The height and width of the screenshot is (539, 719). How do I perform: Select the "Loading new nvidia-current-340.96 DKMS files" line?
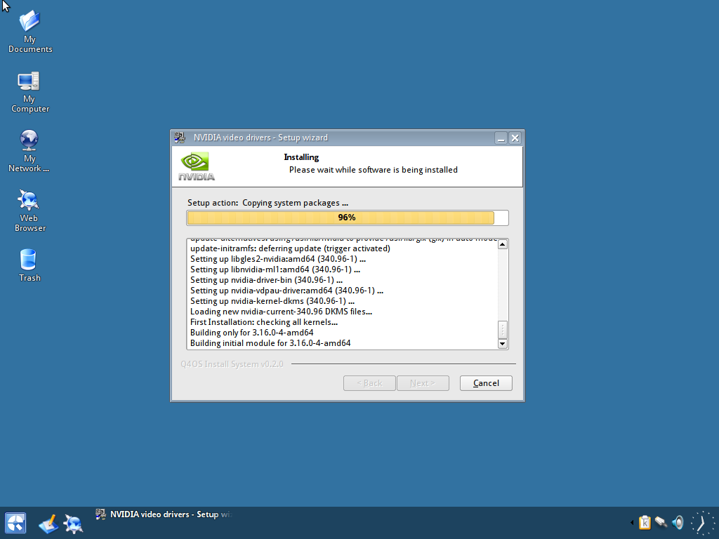pyautogui.click(x=281, y=312)
